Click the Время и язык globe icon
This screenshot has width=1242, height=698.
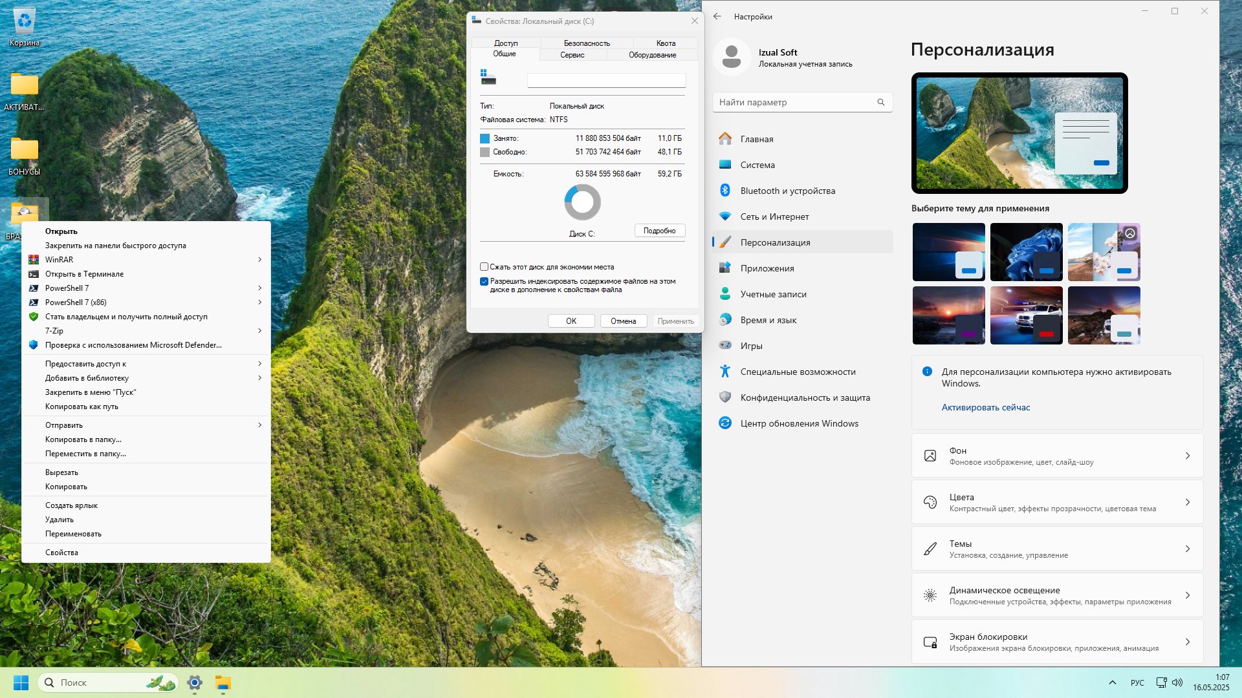725,320
